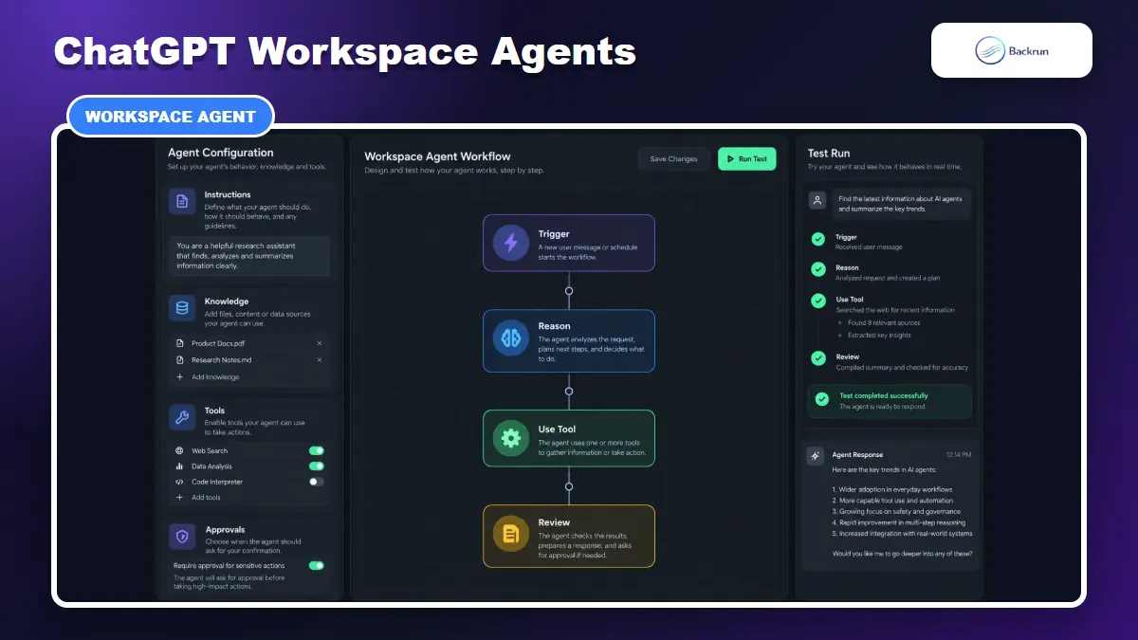
Task: Click the connector dot between Reason and Use Tool
Action: coord(569,391)
